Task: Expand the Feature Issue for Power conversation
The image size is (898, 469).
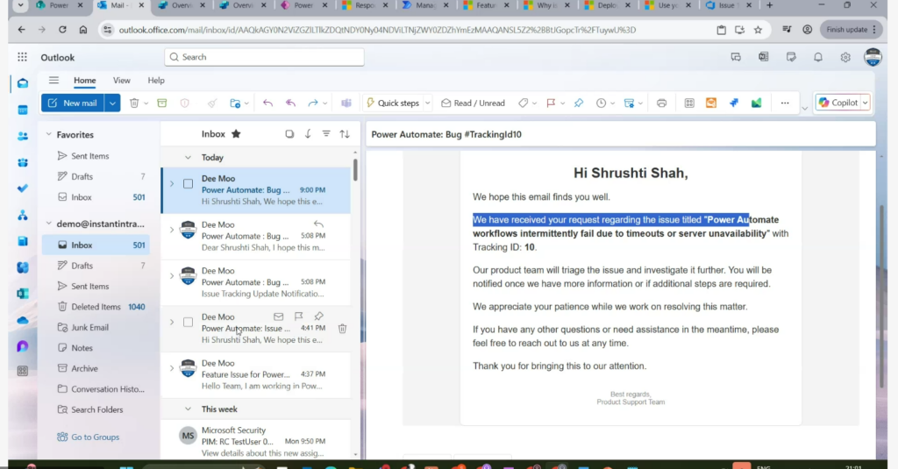Action: pyautogui.click(x=171, y=368)
